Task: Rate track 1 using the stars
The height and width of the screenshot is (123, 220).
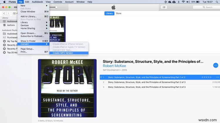Action: pyautogui.click(x=207, y=77)
